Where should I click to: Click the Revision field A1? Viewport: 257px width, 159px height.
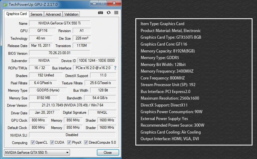tap(81, 31)
